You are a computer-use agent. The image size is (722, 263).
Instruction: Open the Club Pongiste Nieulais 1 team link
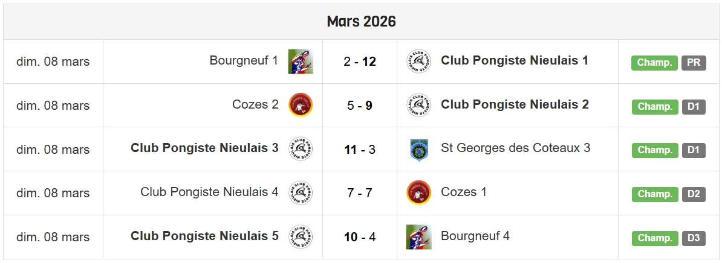coord(515,60)
